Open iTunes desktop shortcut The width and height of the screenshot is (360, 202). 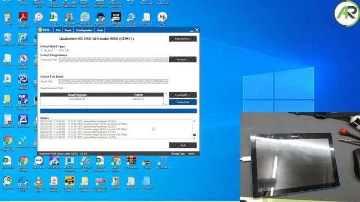[39, 17]
